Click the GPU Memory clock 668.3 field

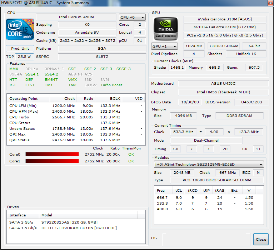point(214,68)
